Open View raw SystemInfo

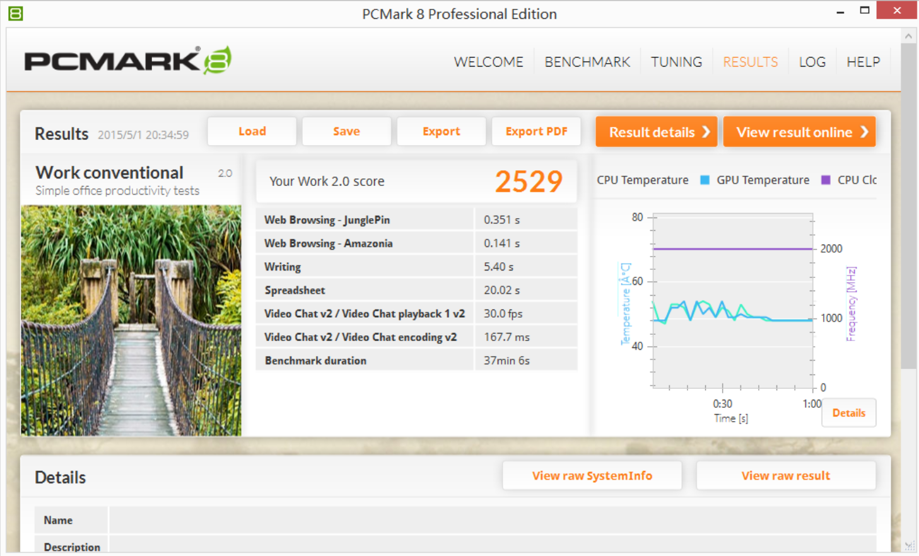(x=592, y=476)
